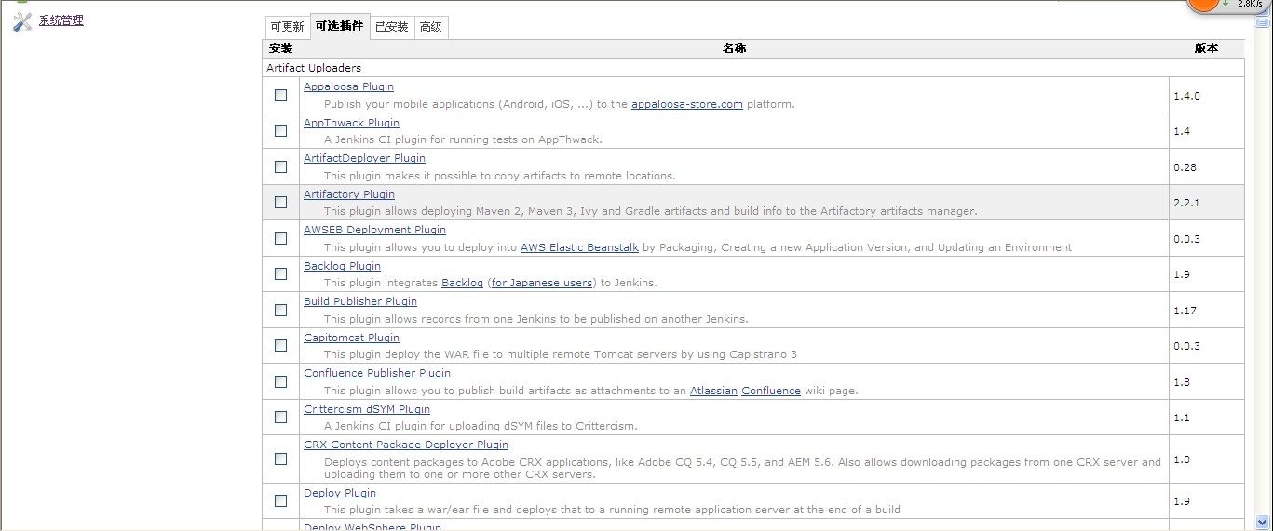Screen dimensions: 1273x531
Task: Click version 1.4.0 of Appaloosa Plugin
Action: point(1186,96)
